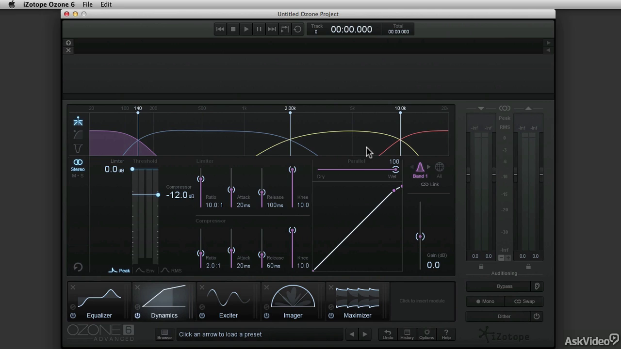Viewport: 621px width, 349px height.
Task: Toggle Imager module power button
Action: pos(266,316)
